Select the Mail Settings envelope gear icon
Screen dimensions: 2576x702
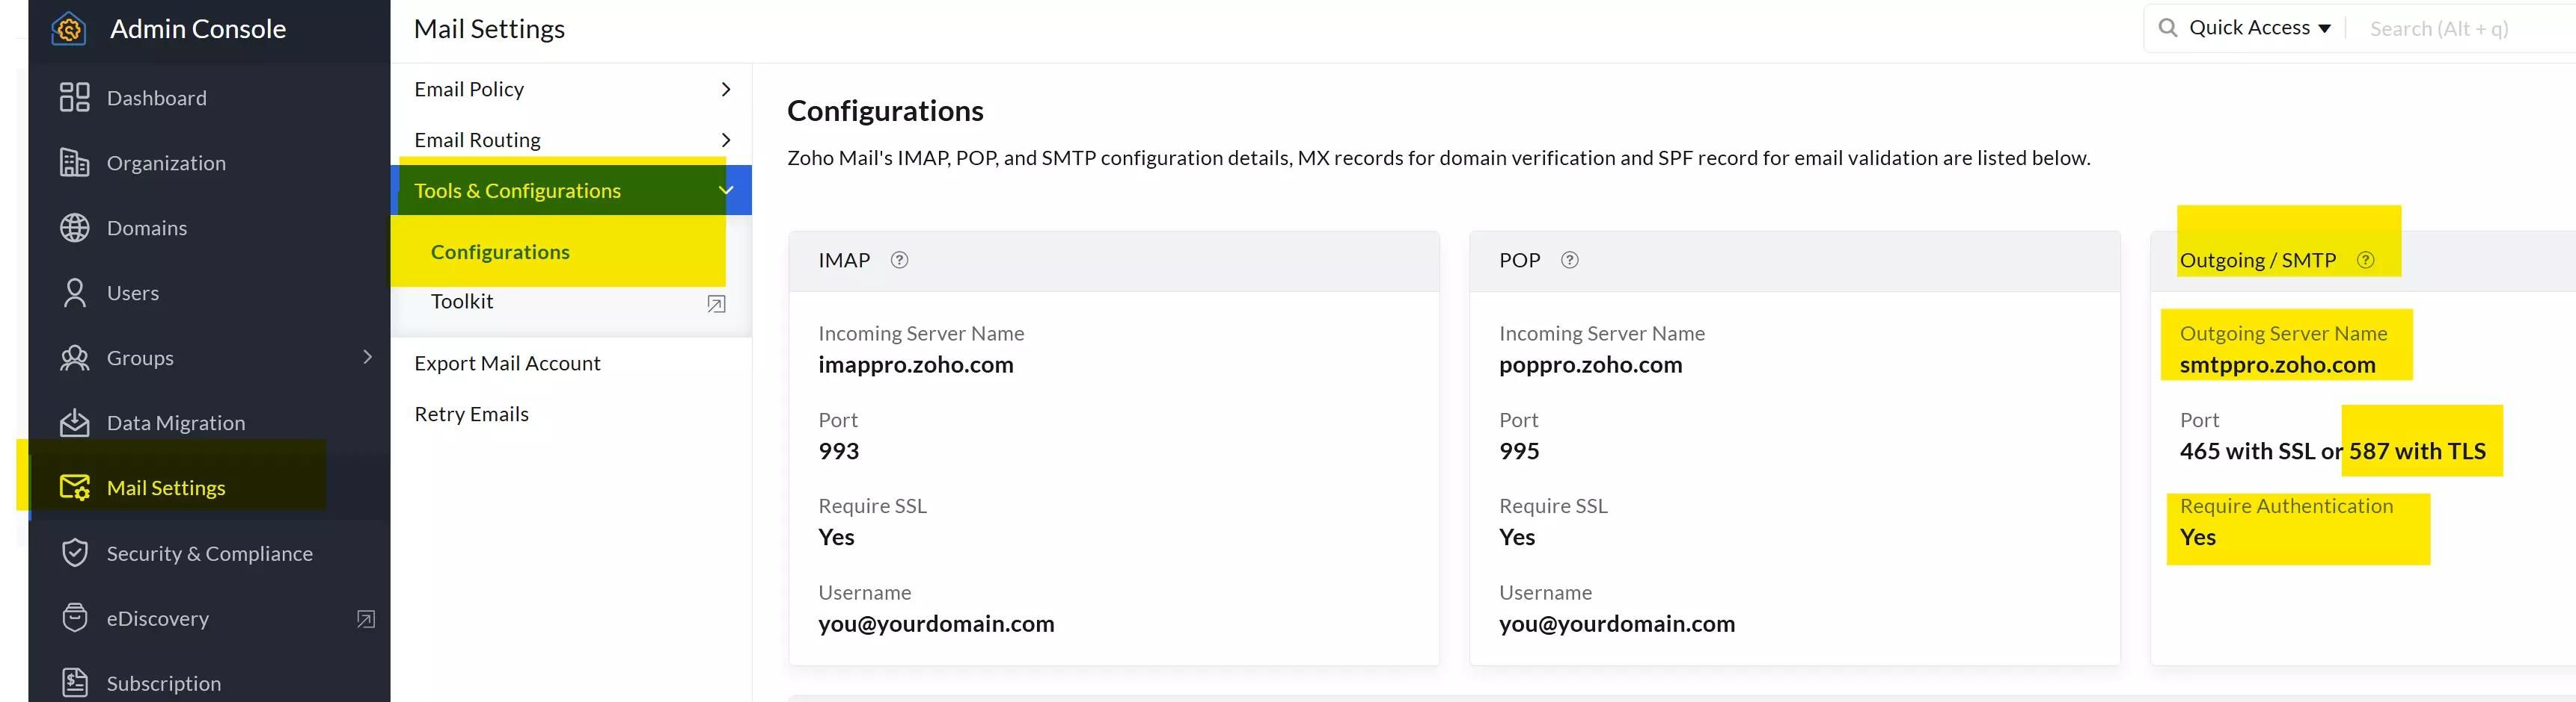[x=74, y=488]
